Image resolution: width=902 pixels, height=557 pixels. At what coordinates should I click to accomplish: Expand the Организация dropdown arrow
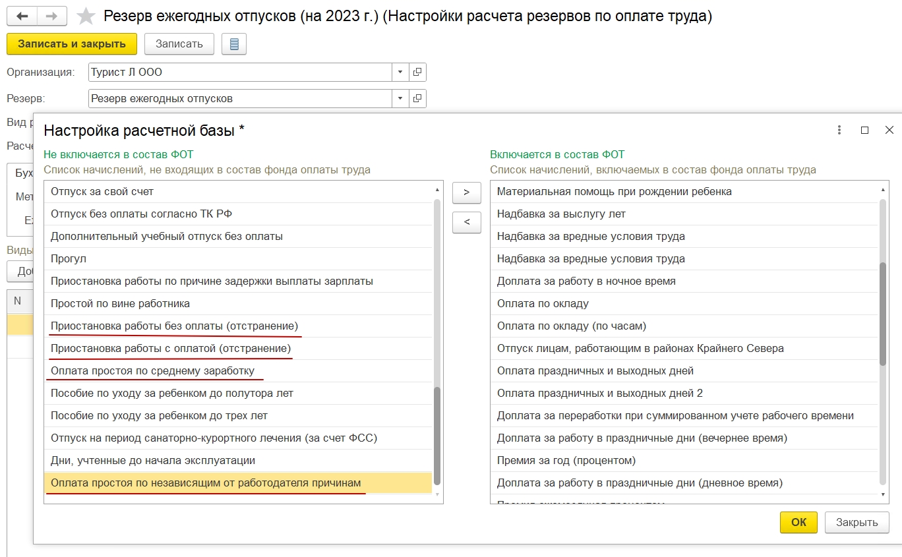[400, 73]
